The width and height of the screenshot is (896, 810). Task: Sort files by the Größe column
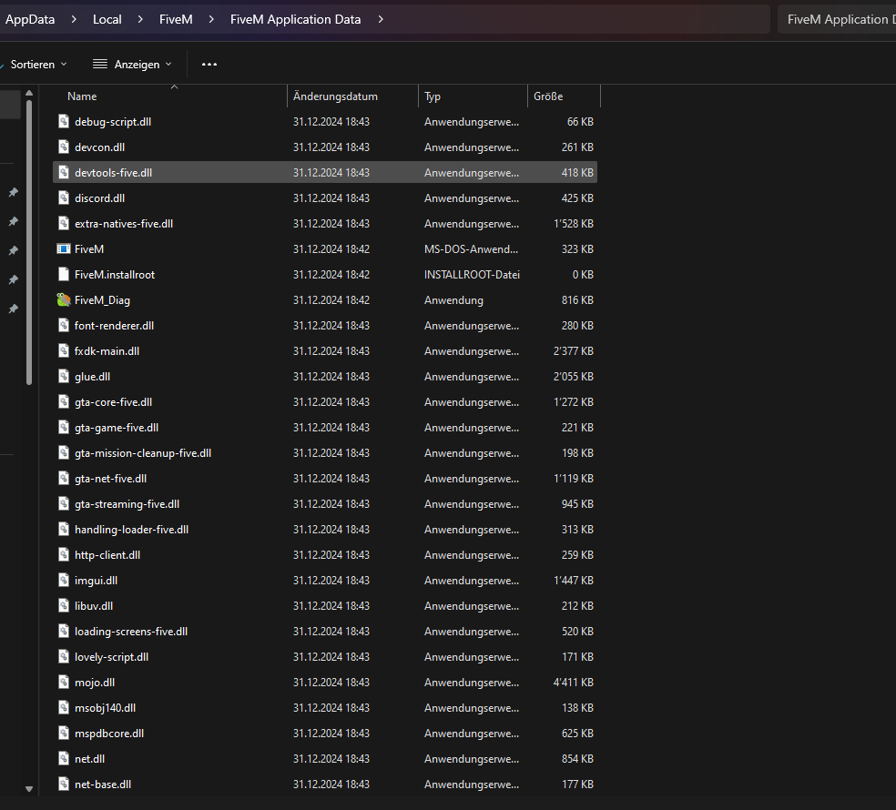click(x=555, y=96)
